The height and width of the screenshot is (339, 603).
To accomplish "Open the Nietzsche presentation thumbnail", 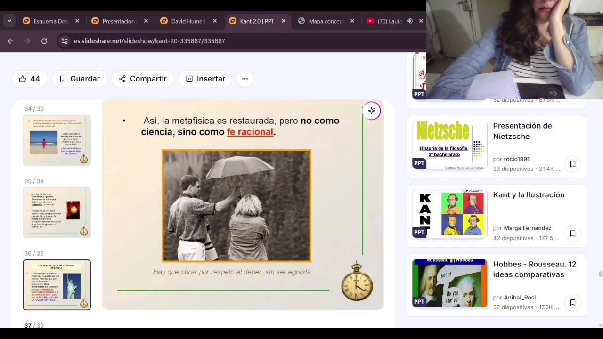I will pos(450,145).
